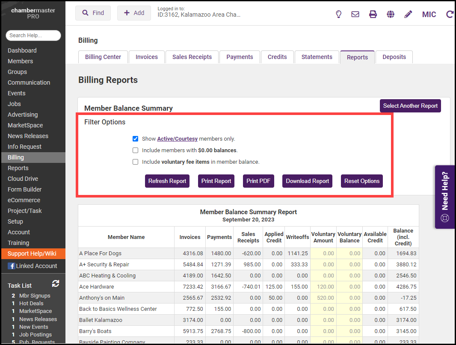
Task: Open the globe icon in header
Action: pos(391,14)
